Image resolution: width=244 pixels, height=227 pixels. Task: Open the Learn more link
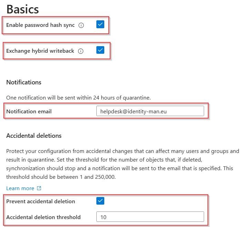tap(20, 188)
